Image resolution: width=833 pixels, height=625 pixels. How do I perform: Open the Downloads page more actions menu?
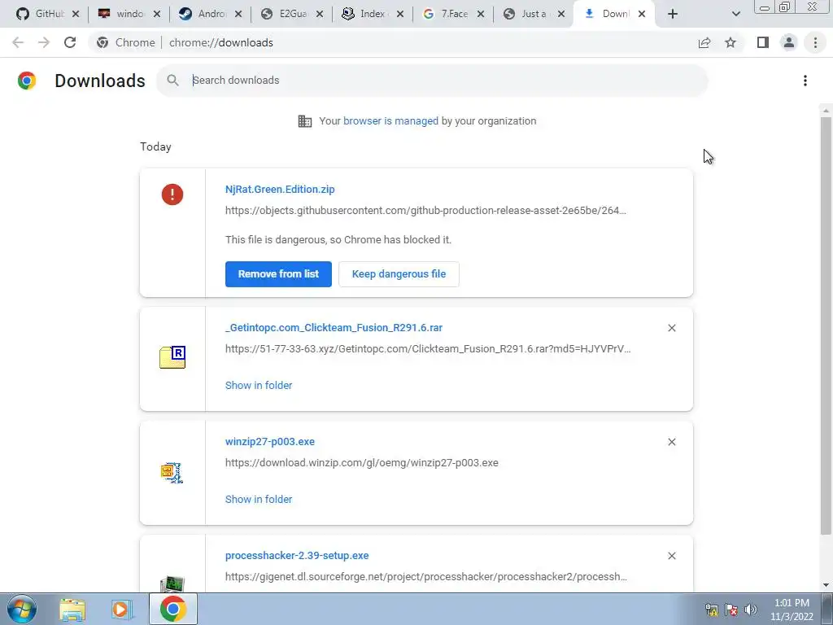[x=805, y=81]
